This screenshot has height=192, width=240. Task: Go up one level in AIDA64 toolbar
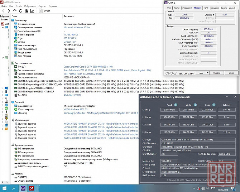click(15, 10)
